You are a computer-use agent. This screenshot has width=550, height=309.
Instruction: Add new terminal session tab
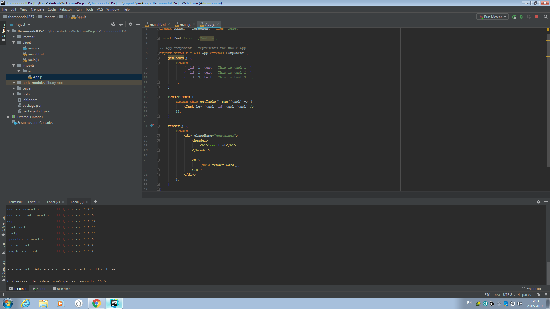coord(95,202)
